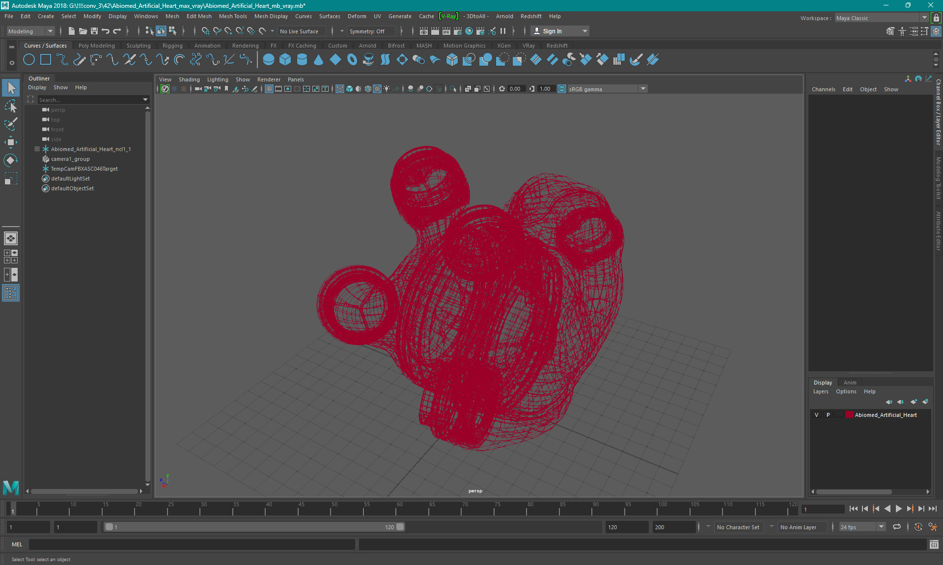Image resolution: width=943 pixels, height=565 pixels.
Task: Open the Mesh Display menu
Action: 272,16
